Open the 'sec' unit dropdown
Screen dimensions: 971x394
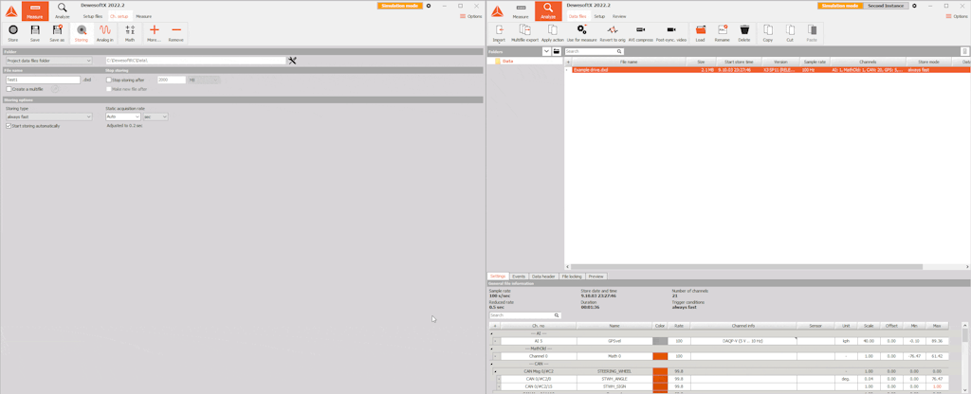click(x=156, y=116)
